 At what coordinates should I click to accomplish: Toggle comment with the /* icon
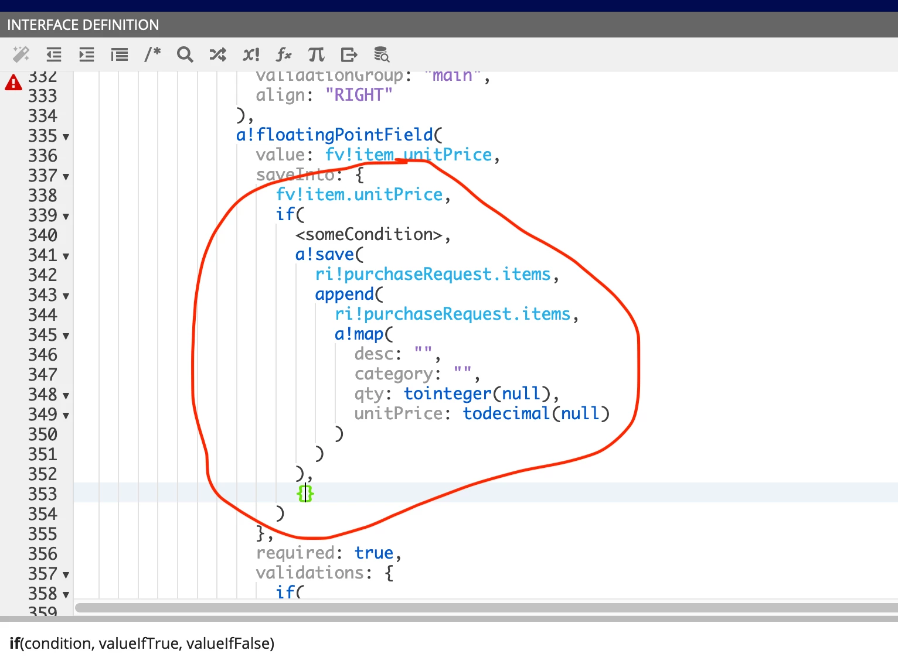click(x=152, y=54)
